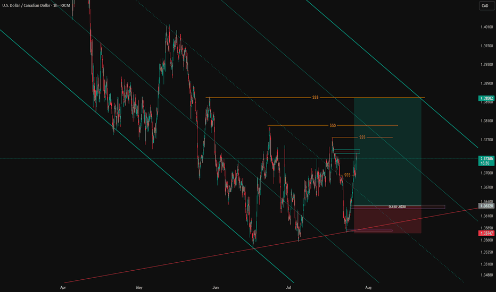Click the 0.618-.0780 fib zone label

coord(398,207)
